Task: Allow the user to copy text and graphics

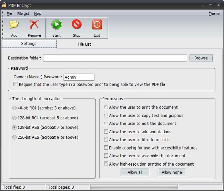Action: click(106, 115)
